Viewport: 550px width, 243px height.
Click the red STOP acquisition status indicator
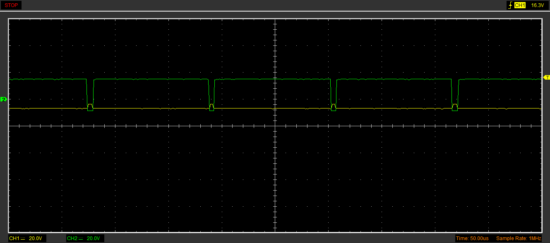pos(11,5)
